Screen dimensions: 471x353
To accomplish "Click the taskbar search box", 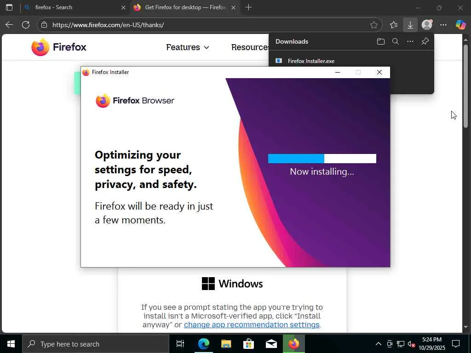I will pos(96,344).
